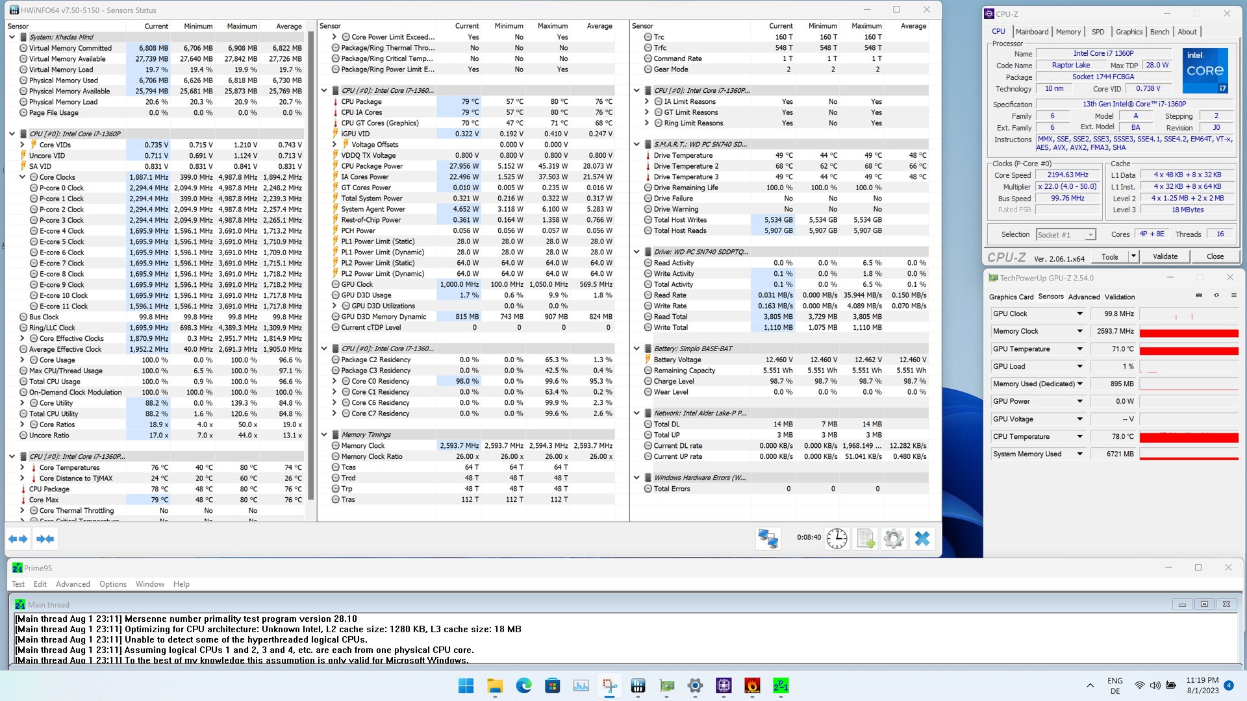This screenshot has height=701, width=1247.
Task: Collapse System: Khadas Mind sensor group
Action: point(12,37)
